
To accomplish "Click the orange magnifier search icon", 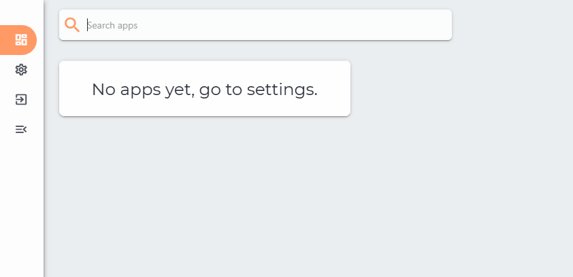I will pyautogui.click(x=72, y=25).
